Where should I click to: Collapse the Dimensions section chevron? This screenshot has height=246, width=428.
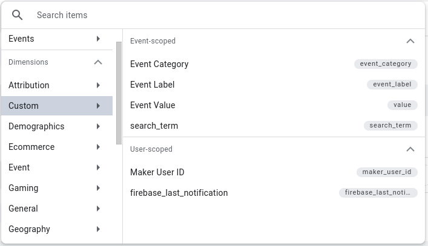(98, 62)
